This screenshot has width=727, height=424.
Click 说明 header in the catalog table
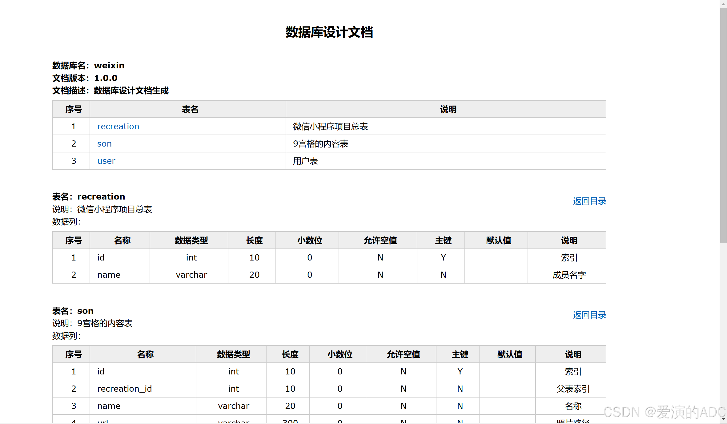tap(448, 109)
